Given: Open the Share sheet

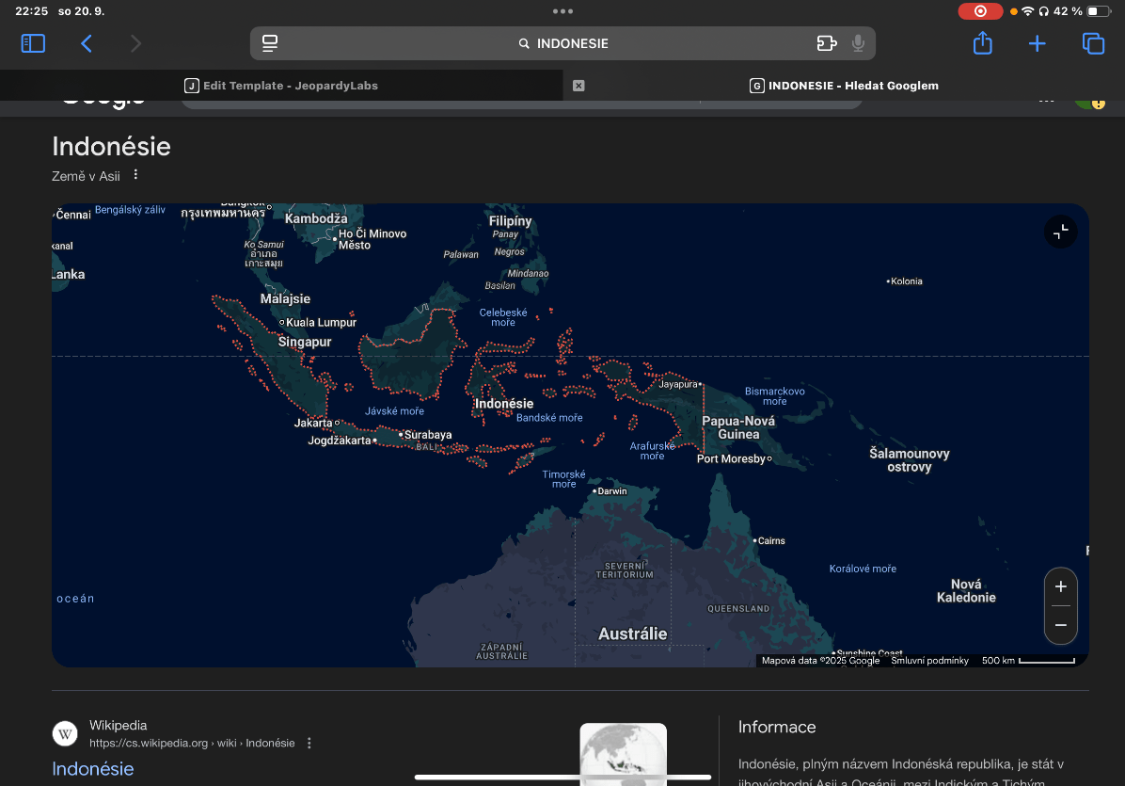Looking at the screenshot, I should tap(982, 43).
